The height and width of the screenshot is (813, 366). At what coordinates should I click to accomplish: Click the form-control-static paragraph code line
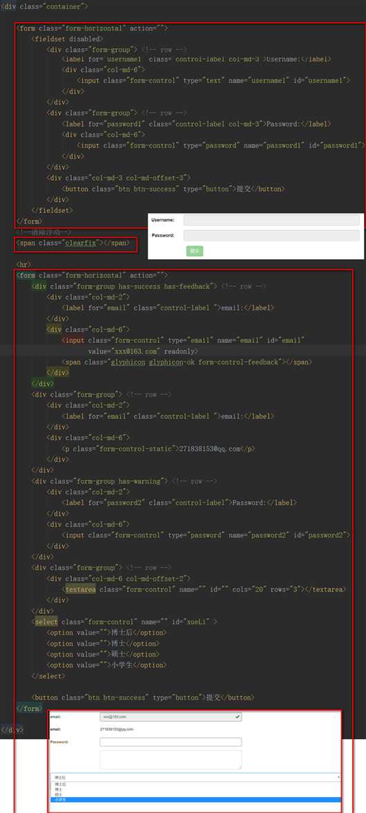click(158, 449)
